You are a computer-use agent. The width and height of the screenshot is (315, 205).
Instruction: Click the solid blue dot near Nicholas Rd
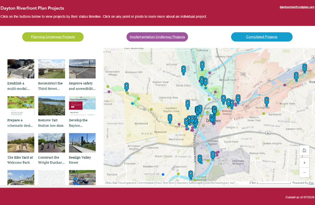point(163,174)
